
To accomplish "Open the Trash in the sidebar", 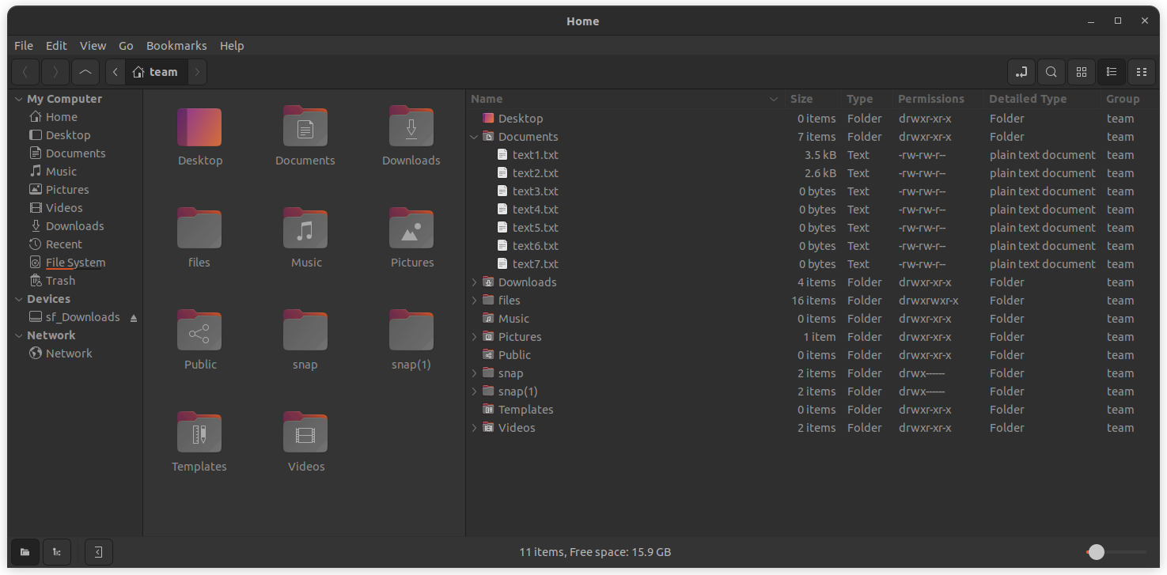I will 60,280.
